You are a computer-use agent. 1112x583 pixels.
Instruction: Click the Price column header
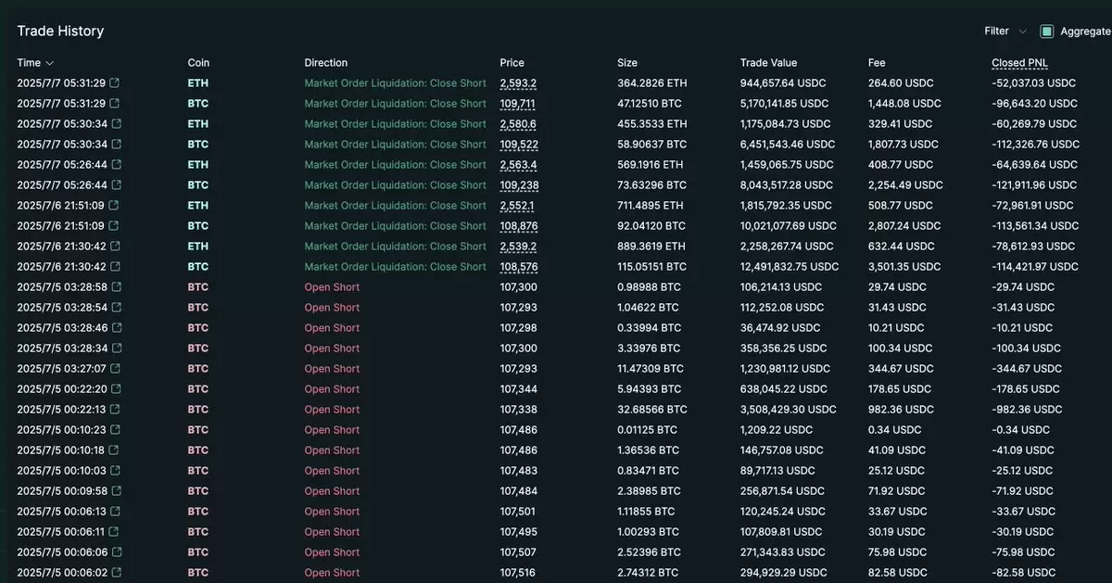(x=512, y=63)
